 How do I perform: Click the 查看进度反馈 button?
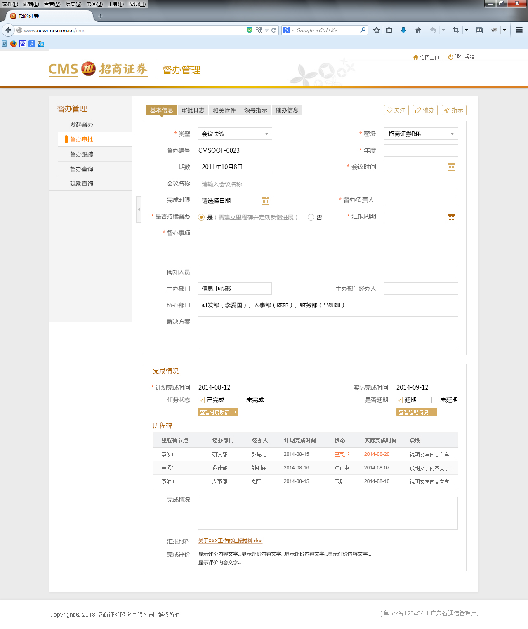point(217,412)
